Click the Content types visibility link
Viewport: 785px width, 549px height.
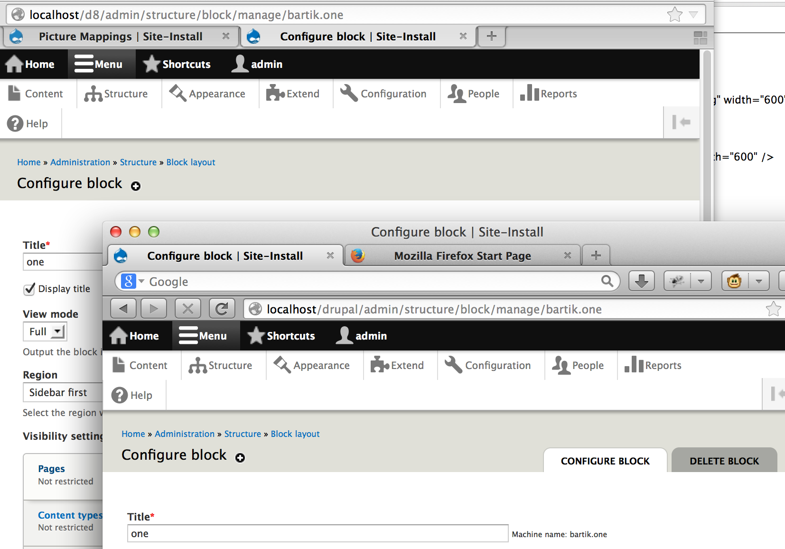70,515
